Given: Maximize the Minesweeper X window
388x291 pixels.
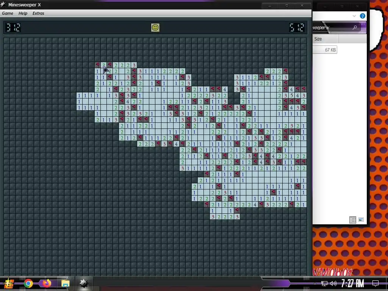Looking at the screenshot, I should 286,5.
